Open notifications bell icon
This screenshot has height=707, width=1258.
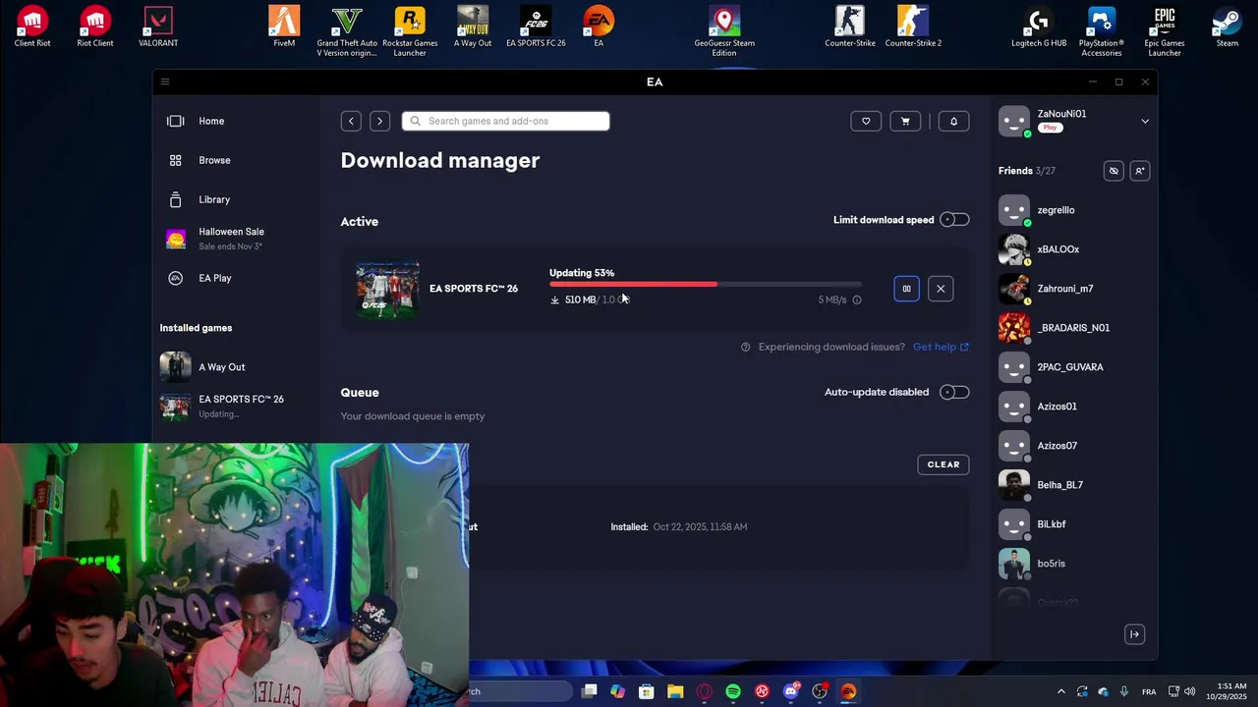click(x=953, y=121)
